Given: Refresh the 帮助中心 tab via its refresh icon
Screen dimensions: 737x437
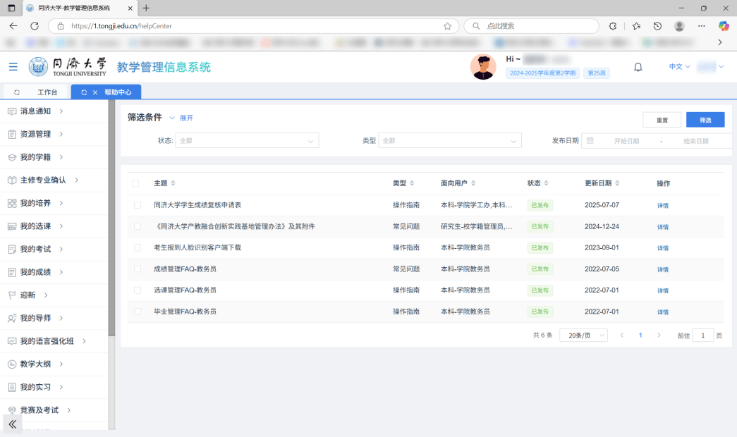Looking at the screenshot, I should (x=83, y=92).
